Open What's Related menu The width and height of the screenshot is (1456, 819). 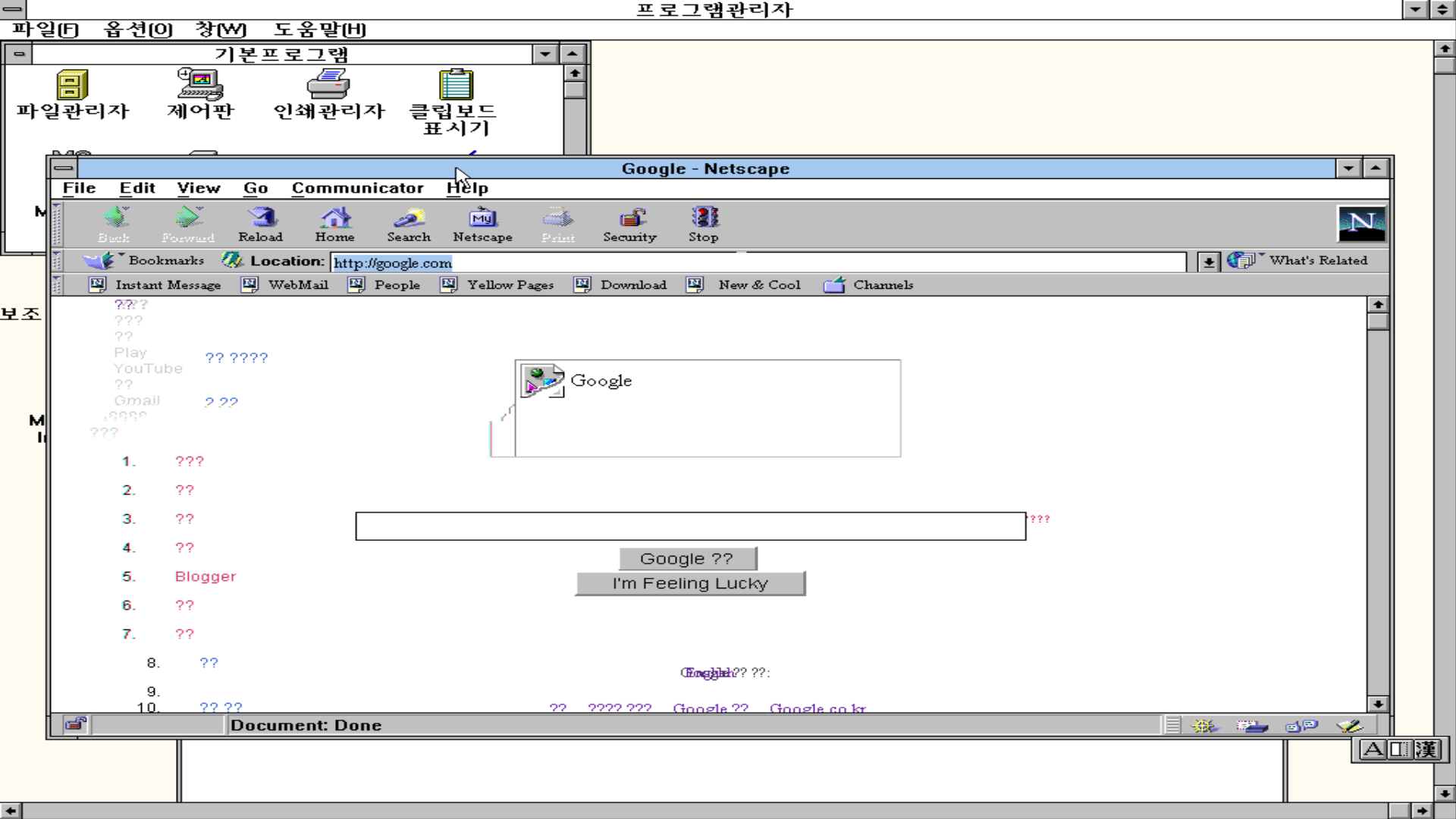point(1298,260)
